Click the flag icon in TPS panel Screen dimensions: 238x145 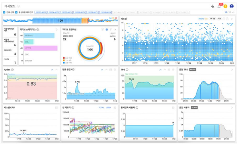click(165, 70)
